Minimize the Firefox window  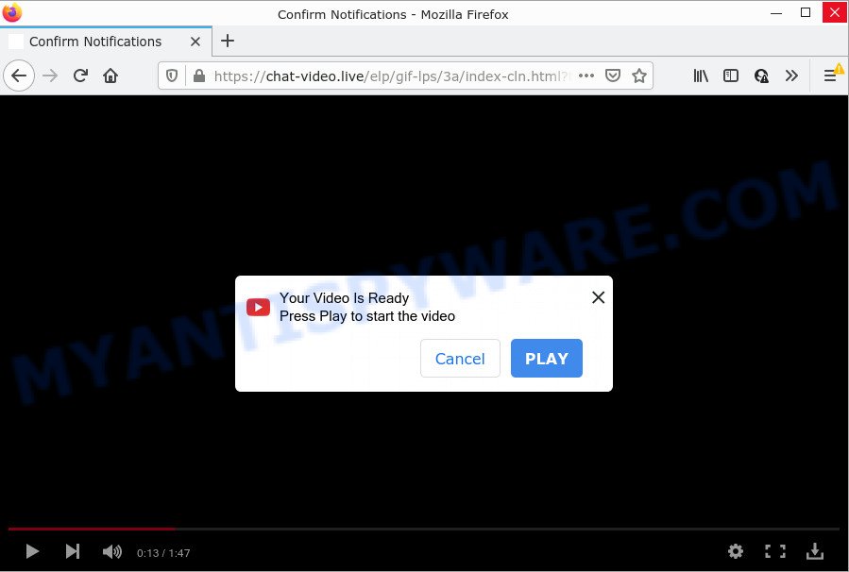[776, 12]
